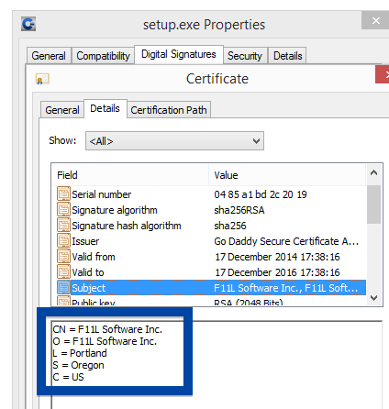Screen dimensions: 389x409
Task: Select the Issuer row label
Action: point(85,241)
